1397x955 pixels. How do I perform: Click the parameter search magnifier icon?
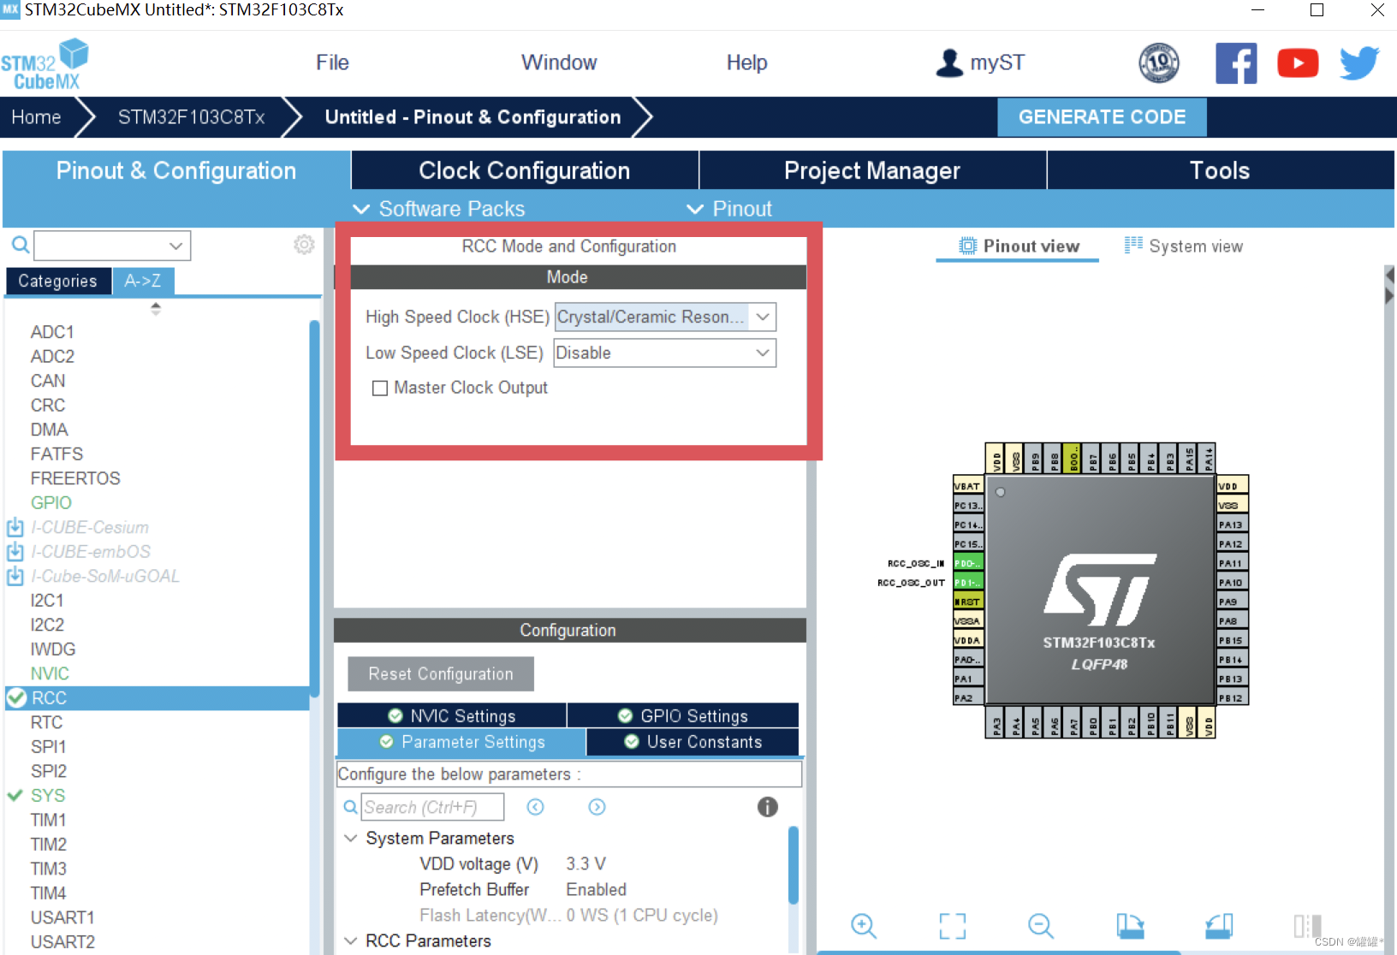point(351,807)
